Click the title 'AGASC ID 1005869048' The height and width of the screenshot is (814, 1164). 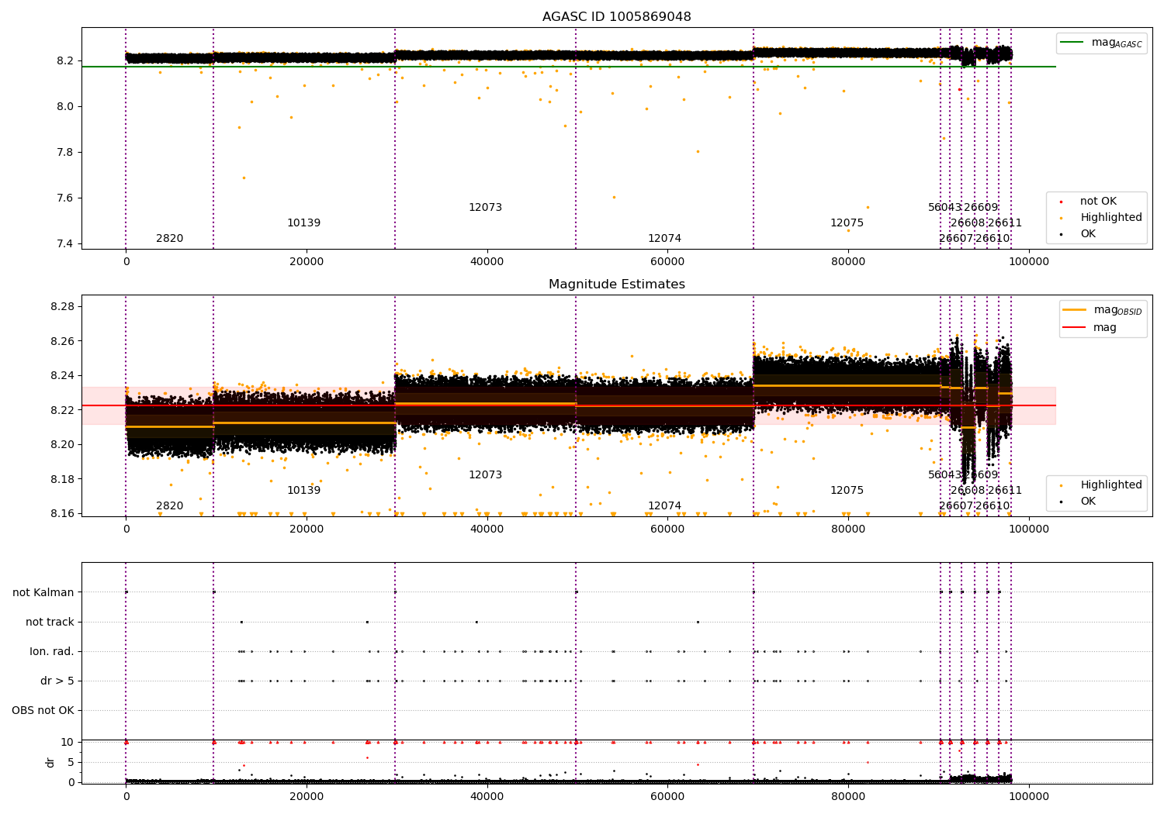click(616, 17)
